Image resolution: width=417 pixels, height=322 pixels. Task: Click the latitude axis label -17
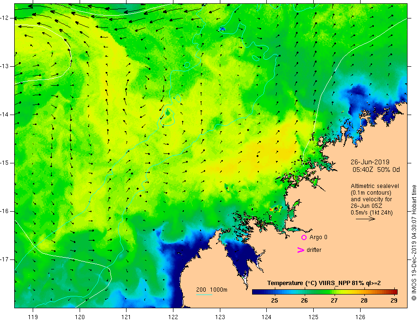click(5, 259)
